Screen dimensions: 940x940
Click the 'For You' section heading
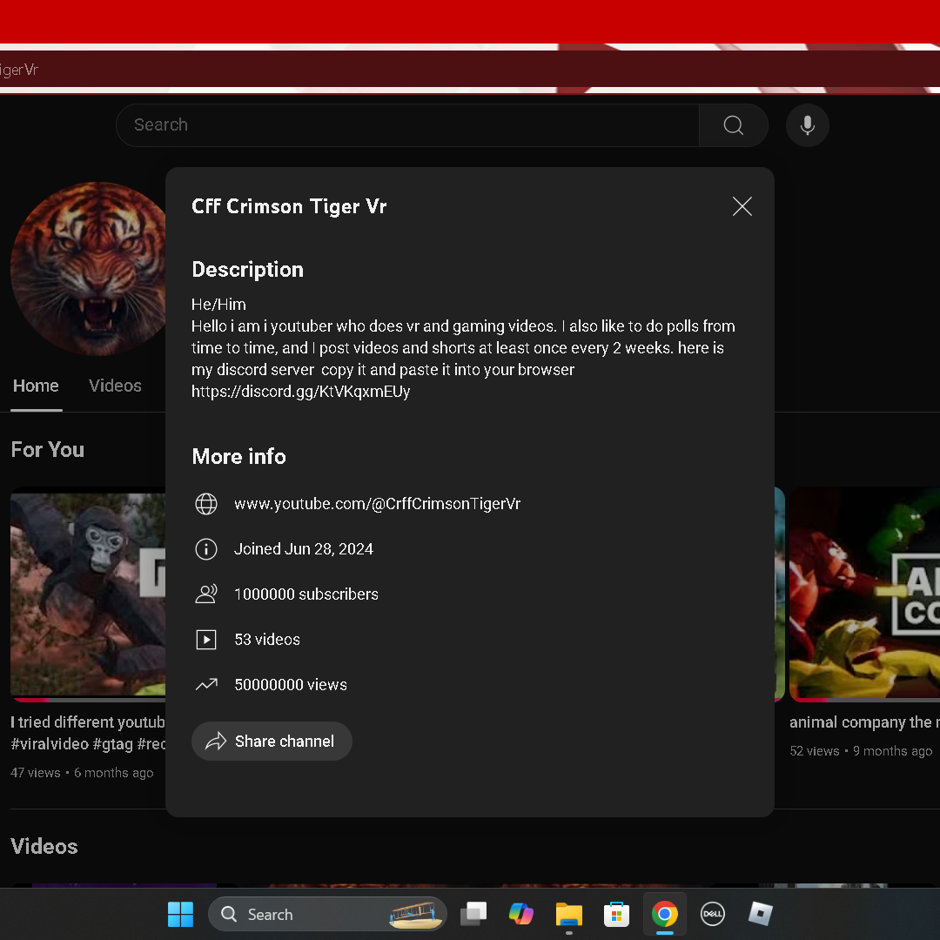click(47, 450)
